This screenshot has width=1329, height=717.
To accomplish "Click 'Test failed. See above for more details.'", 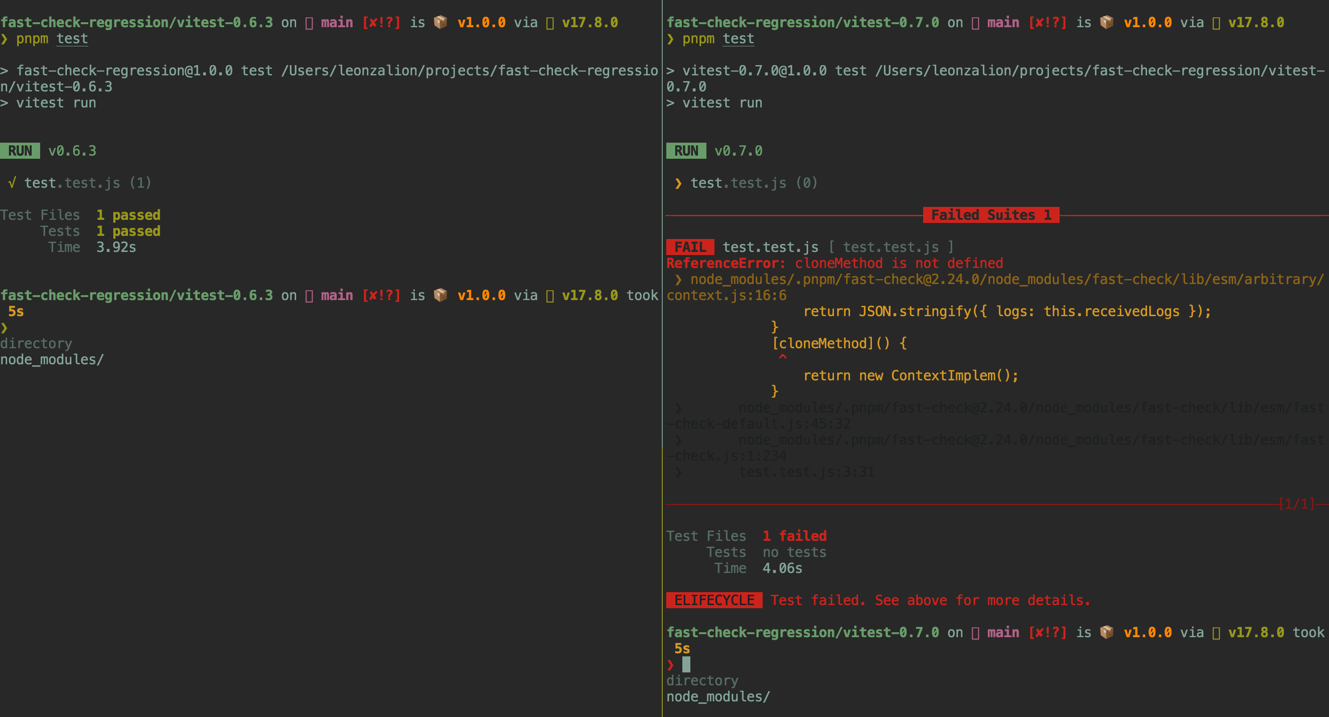I will pos(930,601).
